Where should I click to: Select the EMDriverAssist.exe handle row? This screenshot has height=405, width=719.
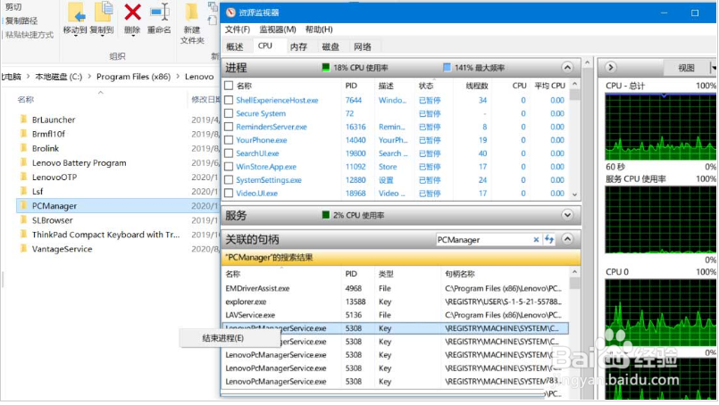click(x=397, y=288)
